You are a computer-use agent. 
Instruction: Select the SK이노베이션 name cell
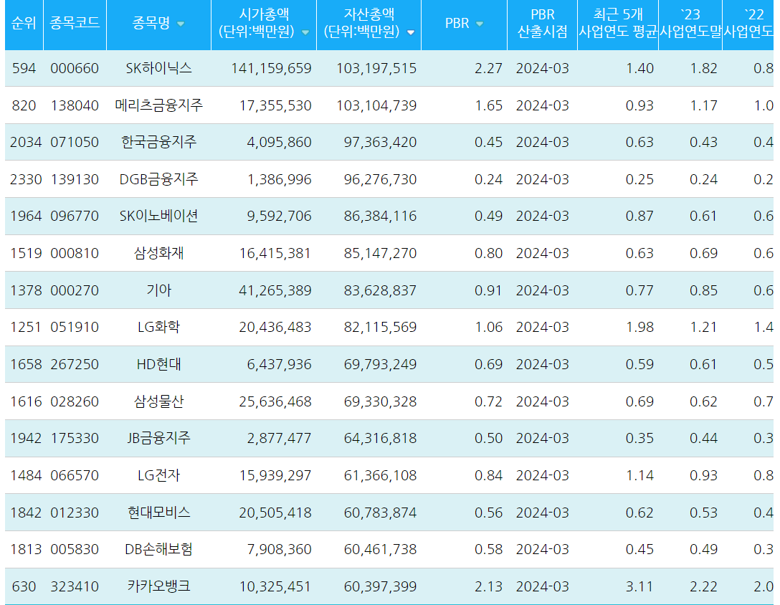click(158, 216)
